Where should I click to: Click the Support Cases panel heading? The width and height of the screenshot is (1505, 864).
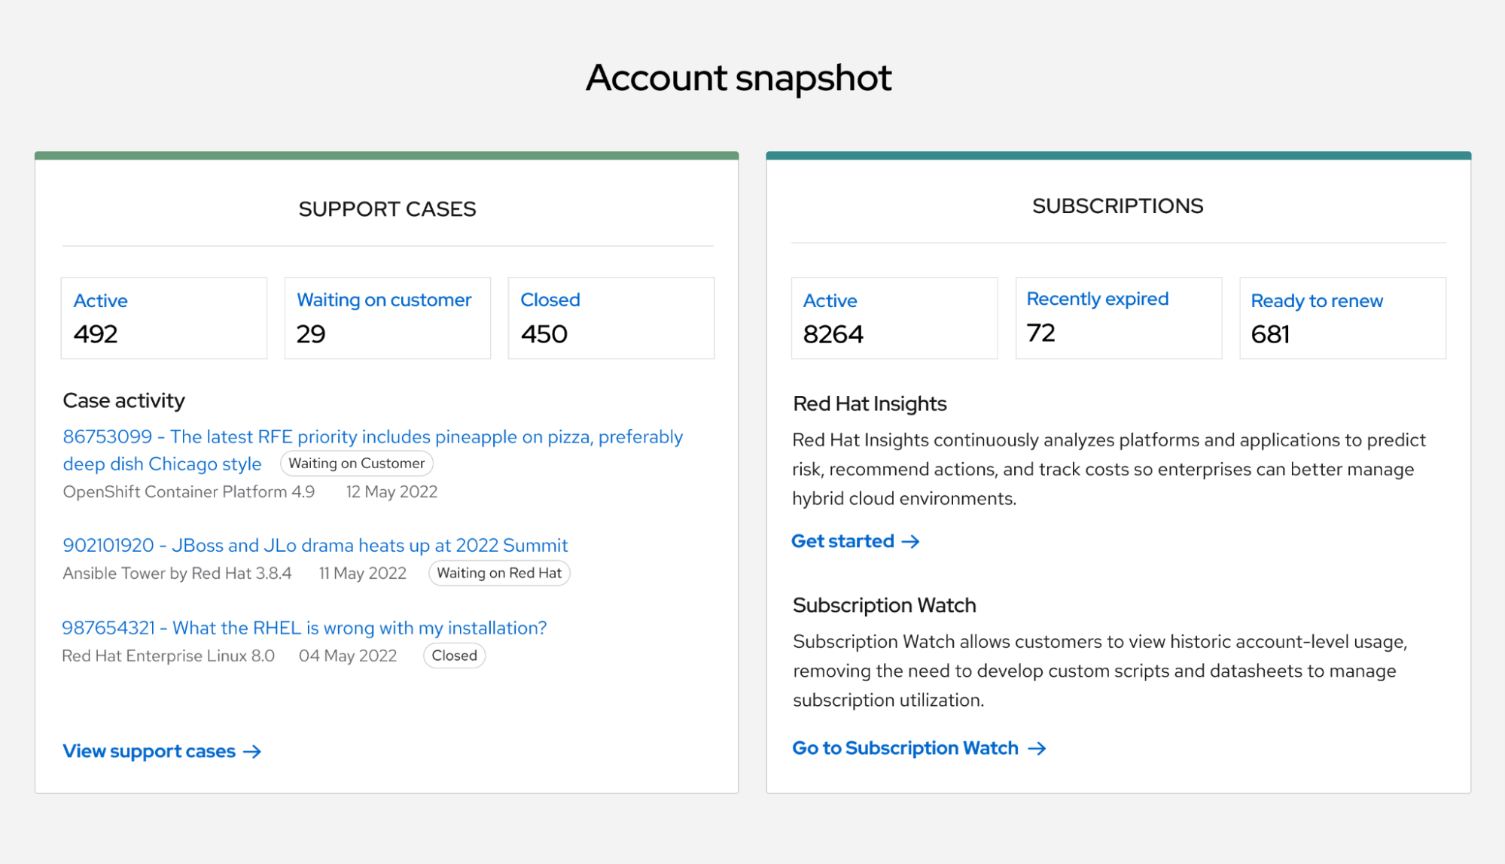[x=387, y=209]
